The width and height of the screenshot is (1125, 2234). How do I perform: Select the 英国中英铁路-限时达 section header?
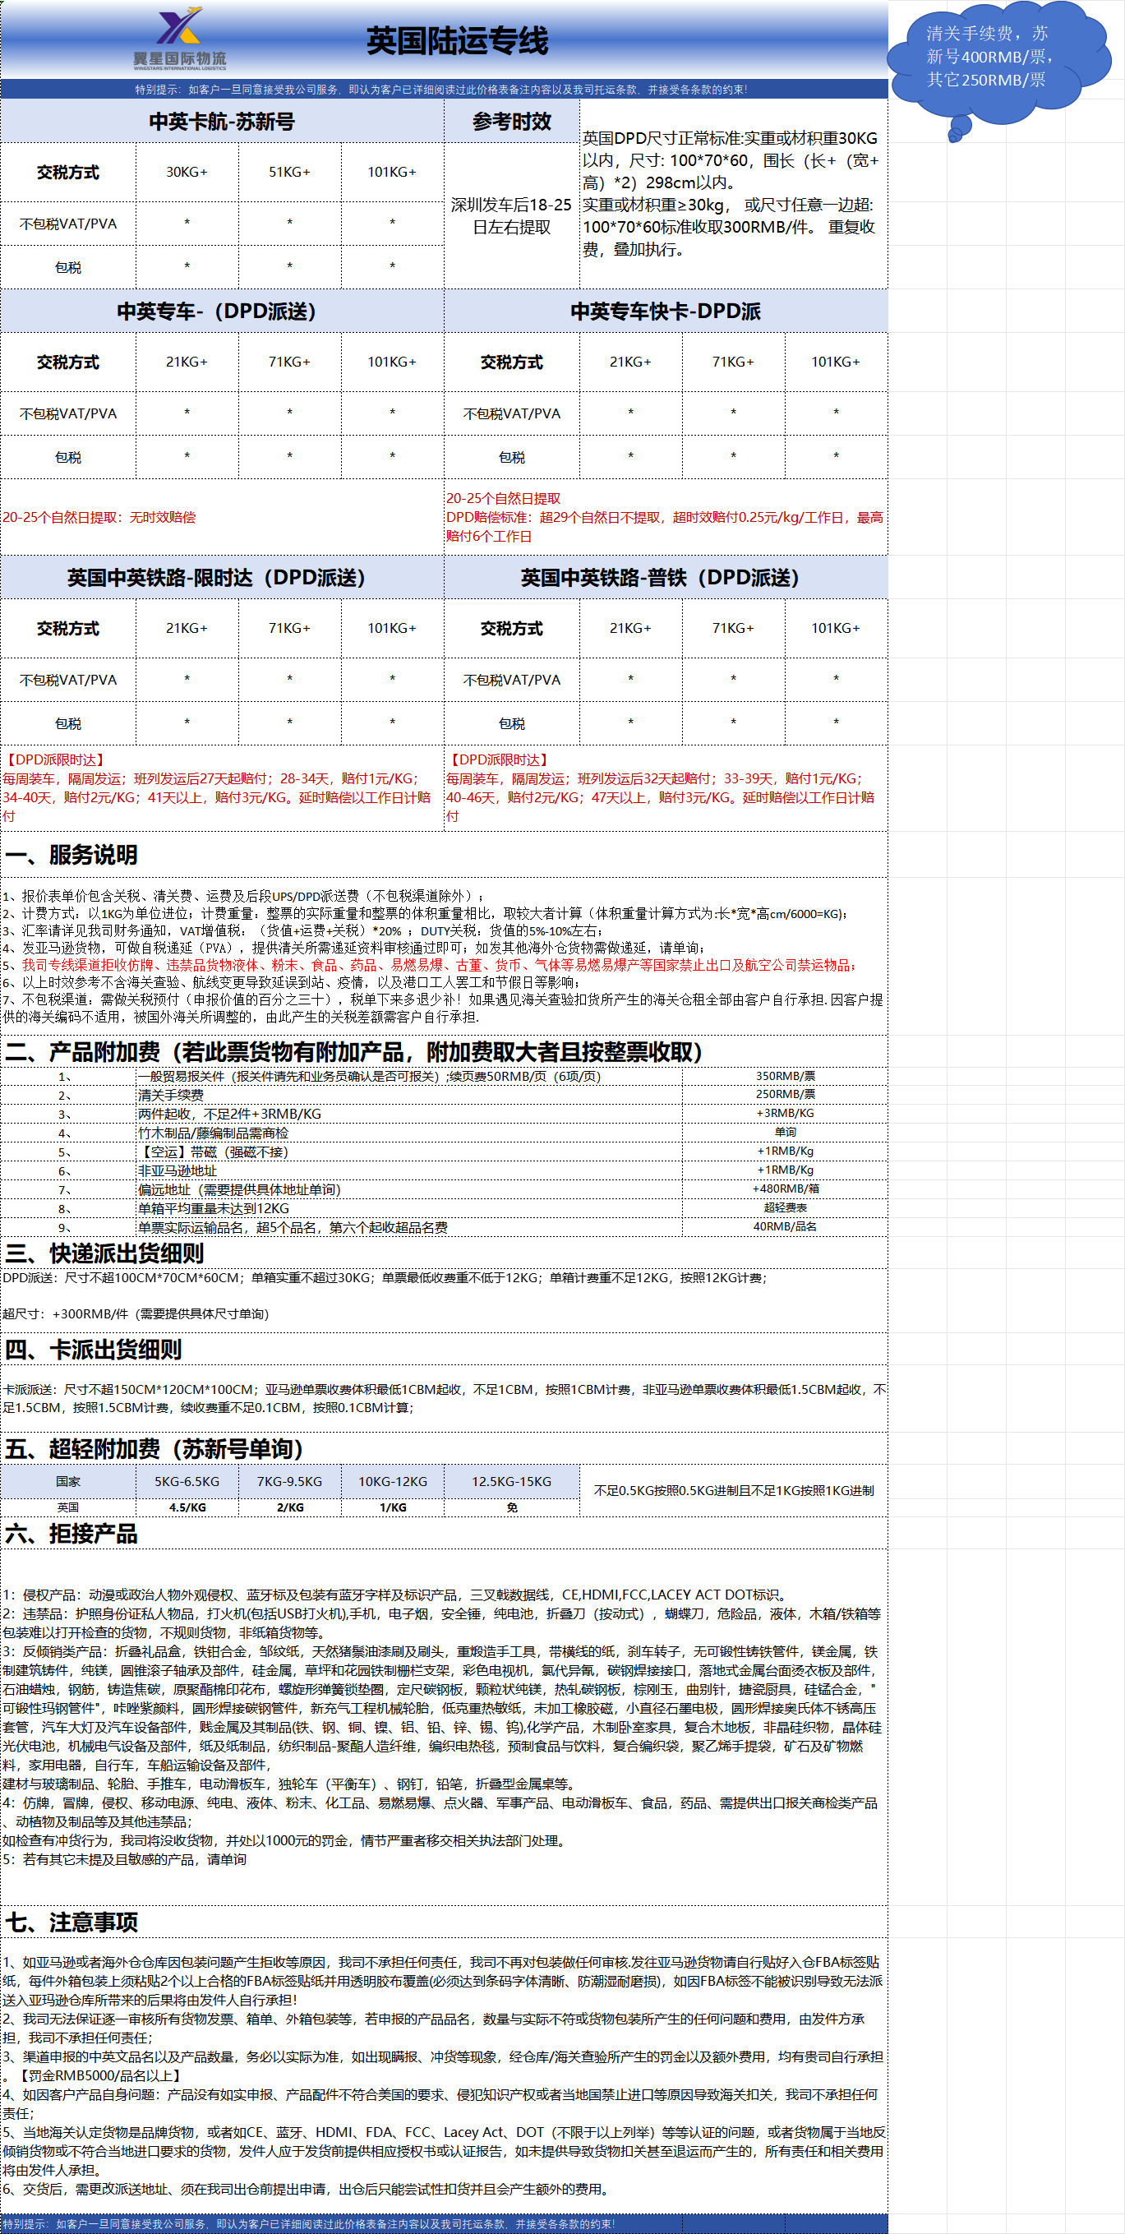click(x=222, y=578)
